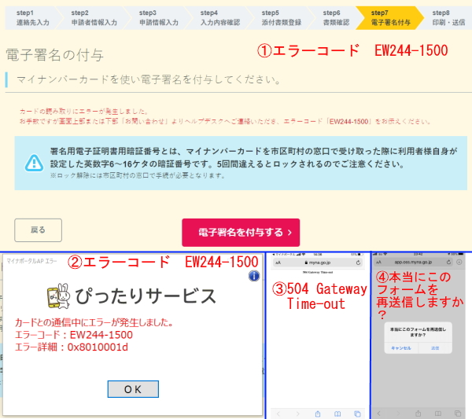Tap share icon on 504 Gateway Time-out page
This screenshot has height=419, width=472.
click(x=318, y=413)
